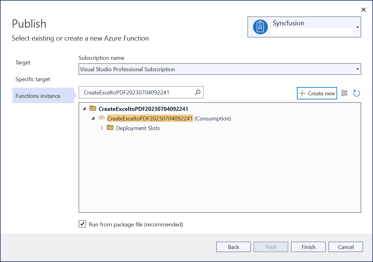
Task: Click the tree view grouping icon
Action: pos(345,93)
